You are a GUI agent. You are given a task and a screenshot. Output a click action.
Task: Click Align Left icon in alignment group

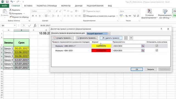tap(65, 16)
